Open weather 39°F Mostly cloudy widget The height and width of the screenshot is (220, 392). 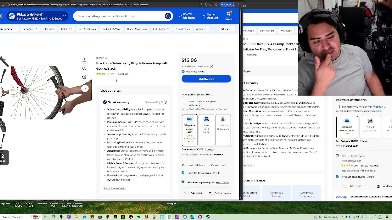click(x=326, y=217)
